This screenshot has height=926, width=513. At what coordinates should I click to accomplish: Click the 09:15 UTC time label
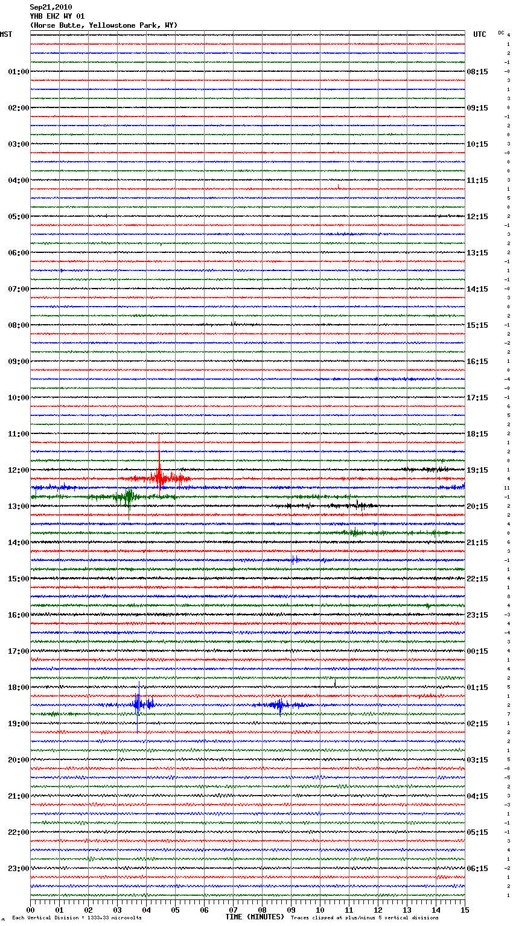pyautogui.click(x=477, y=108)
